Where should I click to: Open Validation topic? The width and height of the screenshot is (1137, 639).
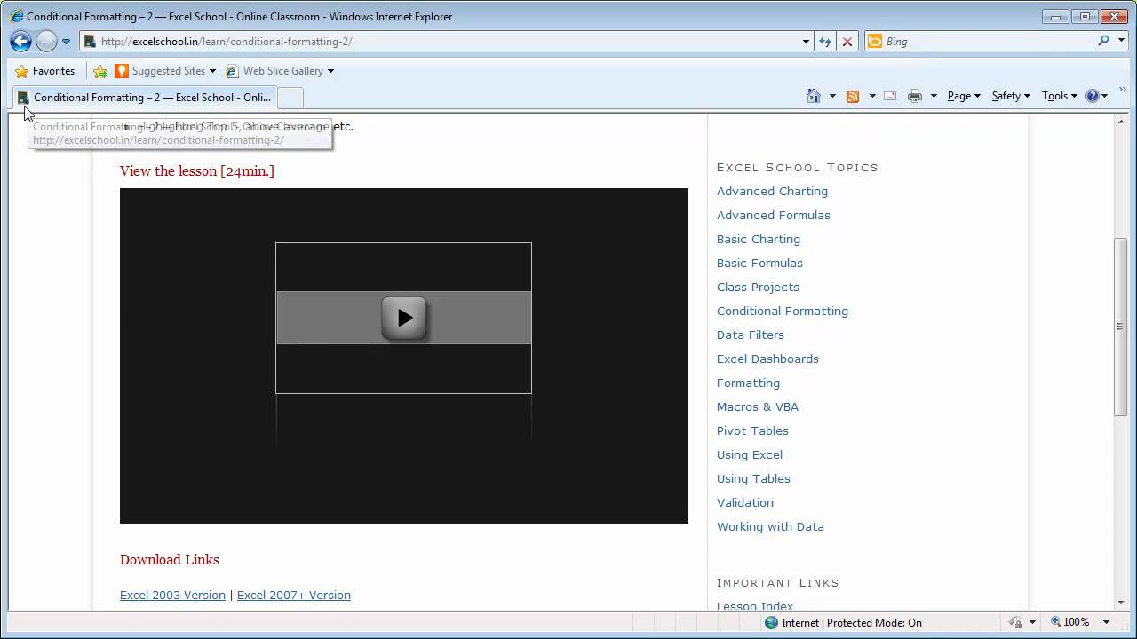tap(745, 502)
